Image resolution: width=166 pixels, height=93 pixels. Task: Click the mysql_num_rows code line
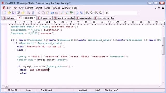[x=45, y=67]
